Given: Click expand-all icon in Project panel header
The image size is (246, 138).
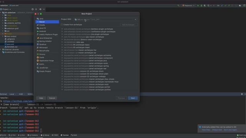Looking at the screenshot, I should point(36,9).
